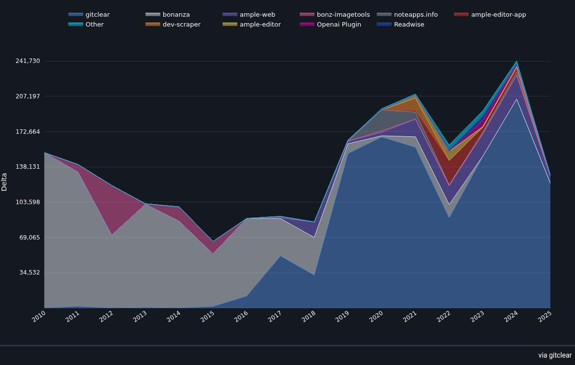Click the Delta y-axis title
This screenshot has height=365, width=575.
[4, 182]
